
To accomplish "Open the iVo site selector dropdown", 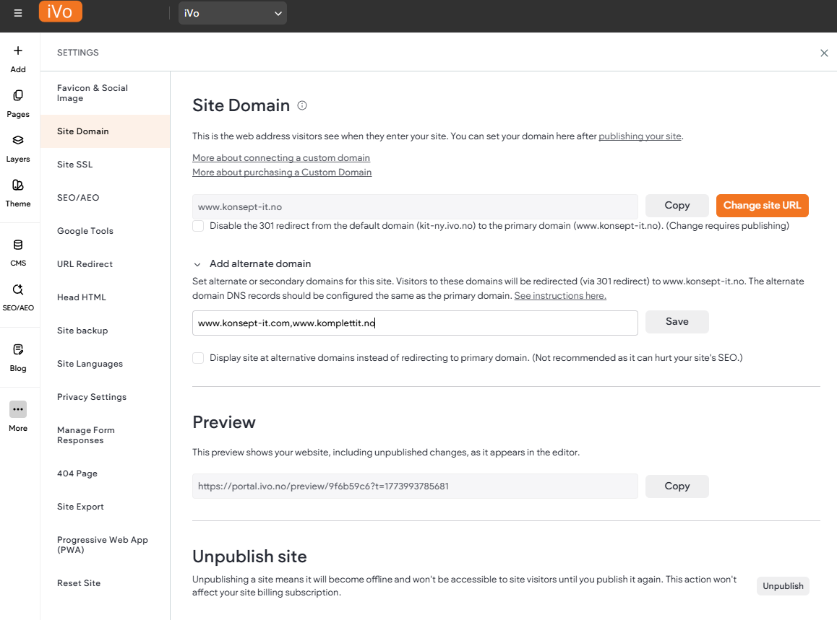I will click(232, 13).
